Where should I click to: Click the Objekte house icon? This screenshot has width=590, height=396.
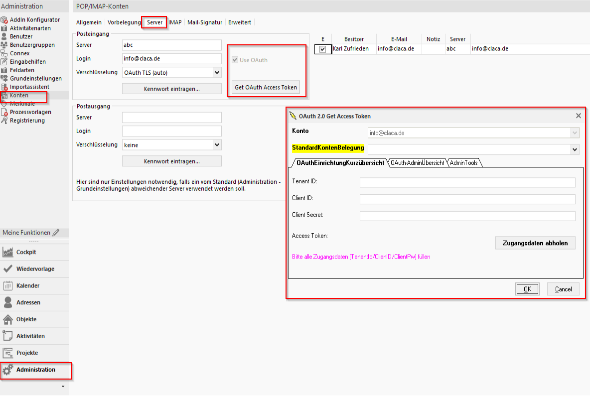7,319
